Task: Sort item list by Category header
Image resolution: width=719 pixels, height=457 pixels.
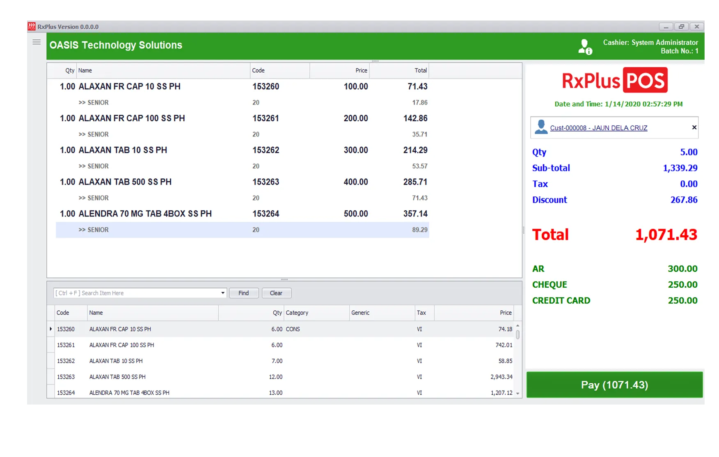Action: (316, 313)
